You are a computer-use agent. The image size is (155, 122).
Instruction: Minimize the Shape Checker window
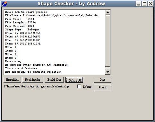[x=138, y=4]
